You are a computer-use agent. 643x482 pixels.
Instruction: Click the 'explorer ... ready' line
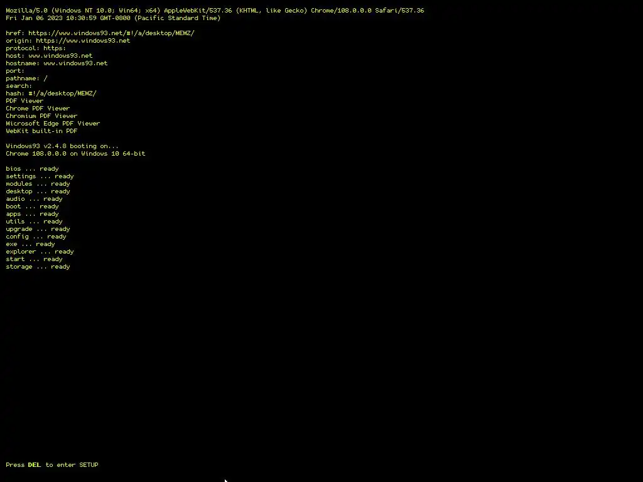point(40,252)
